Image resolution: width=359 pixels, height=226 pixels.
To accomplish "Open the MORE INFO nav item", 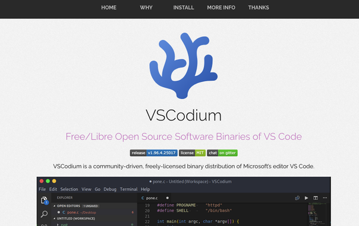I will [221, 8].
